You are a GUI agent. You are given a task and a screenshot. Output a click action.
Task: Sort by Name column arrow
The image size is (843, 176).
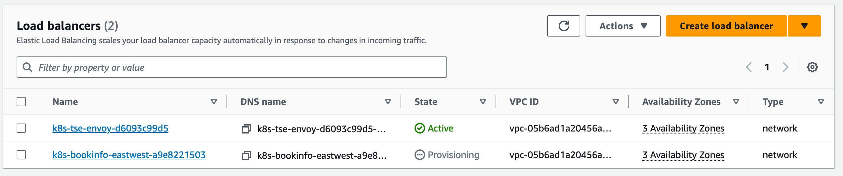pos(214,102)
